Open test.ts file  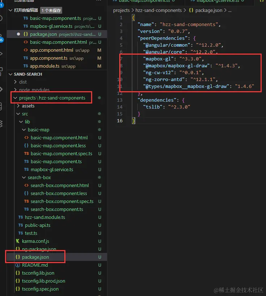[57, 233]
